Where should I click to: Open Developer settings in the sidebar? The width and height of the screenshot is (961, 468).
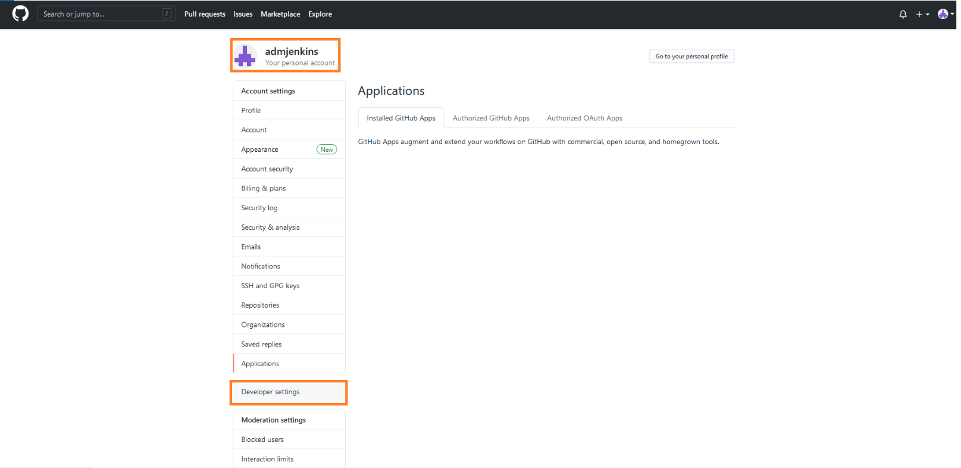click(x=271, y=392)
